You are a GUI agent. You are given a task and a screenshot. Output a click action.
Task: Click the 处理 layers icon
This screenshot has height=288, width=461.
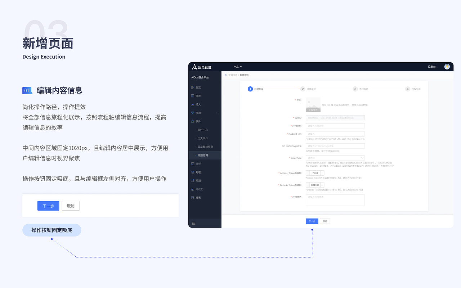click(x=193, y=172)
